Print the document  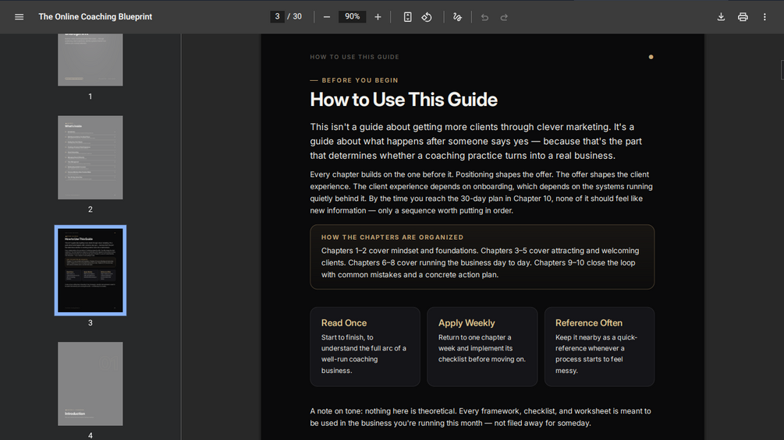[743, 17]
